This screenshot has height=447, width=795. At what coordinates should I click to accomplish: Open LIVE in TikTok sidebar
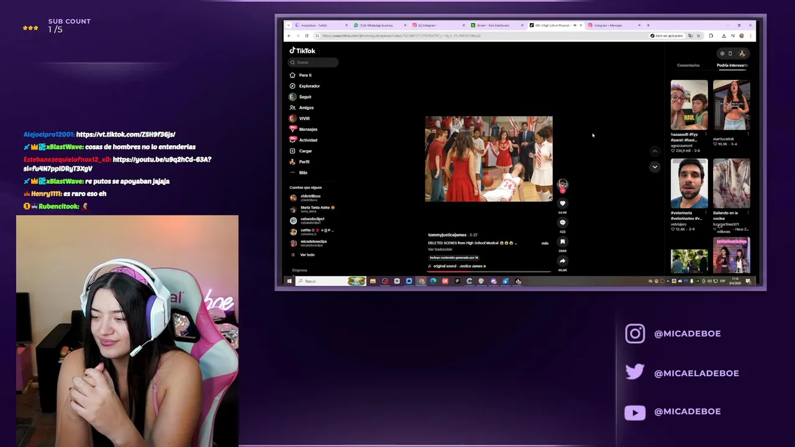tap(299, 119)
